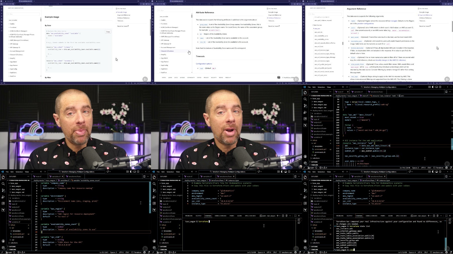Open HashiCorp Terraform view in window editing variables.tf
Viewport: 453px width, 254px height.
(3, 210)
